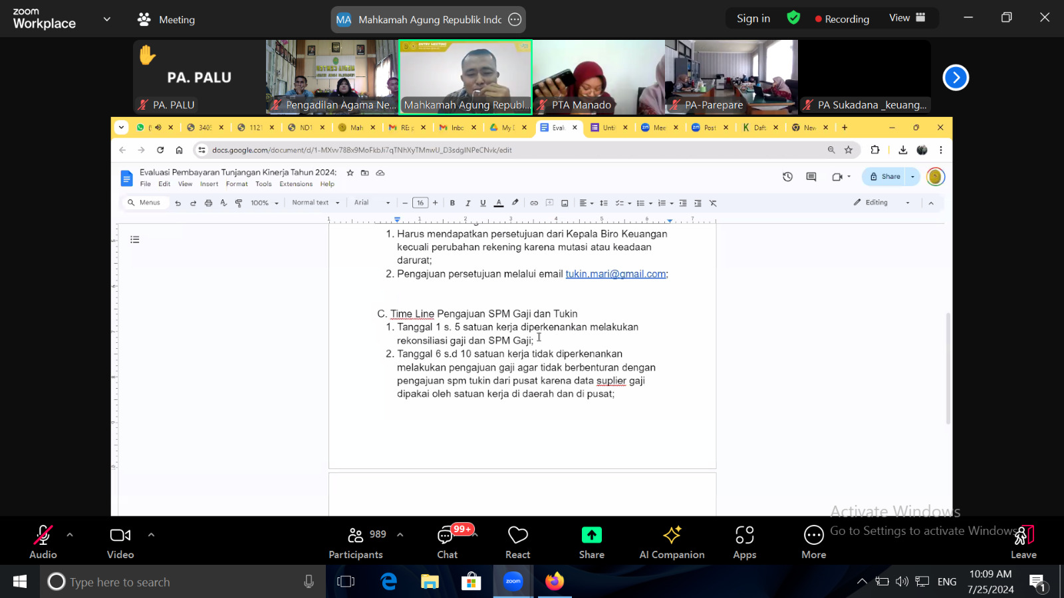This screenshot has height=598, width=1064.
Task: Open Zoom React emoji menu
Action: [x=517, y=543]
